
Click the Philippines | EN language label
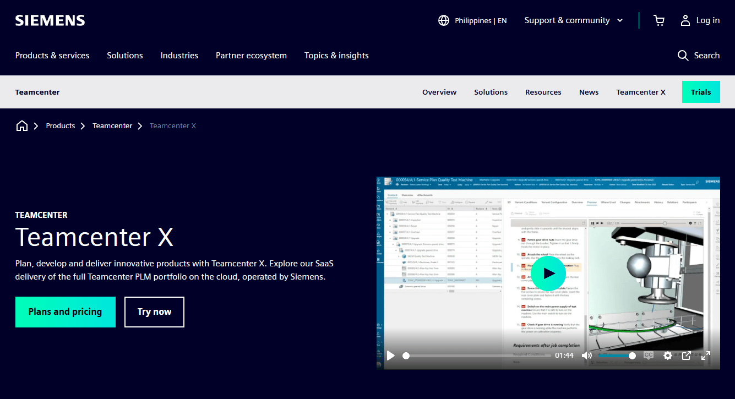481,20
